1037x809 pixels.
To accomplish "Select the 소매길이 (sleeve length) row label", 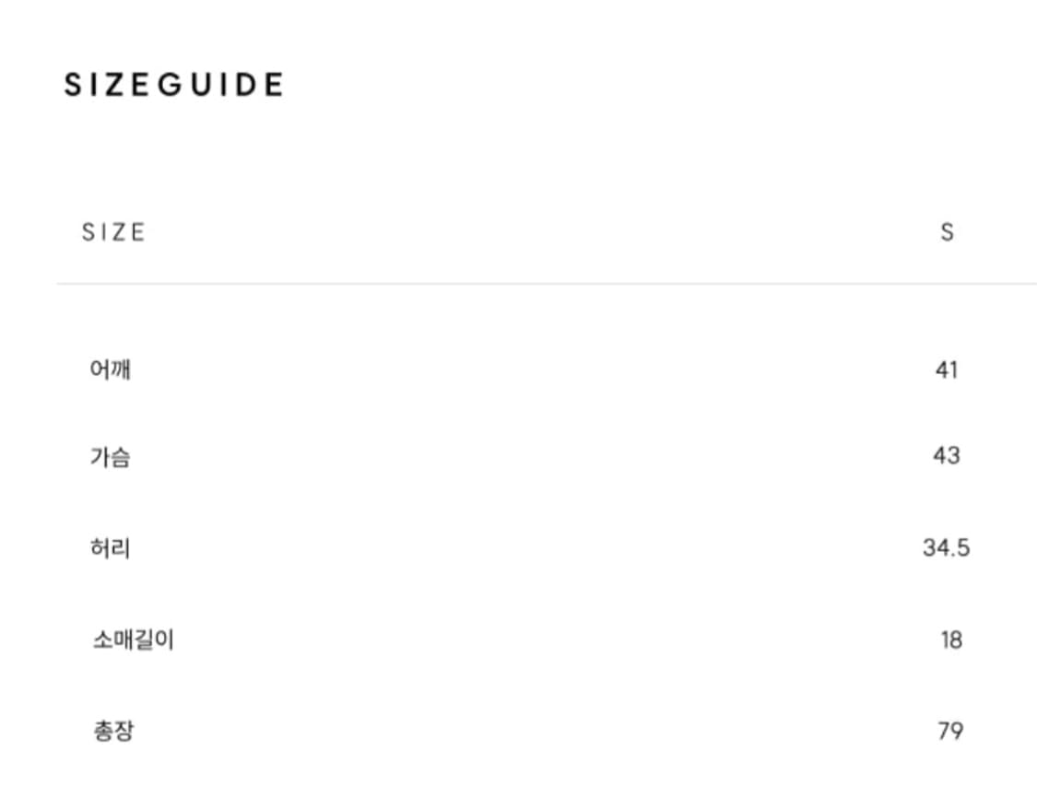I will [133, 639].
